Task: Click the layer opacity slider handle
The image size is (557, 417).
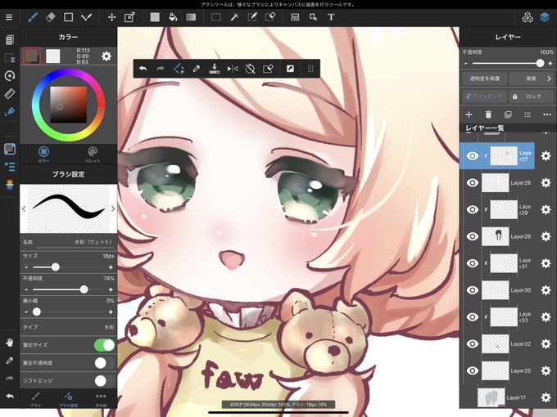Action: [x=540, y=64]
